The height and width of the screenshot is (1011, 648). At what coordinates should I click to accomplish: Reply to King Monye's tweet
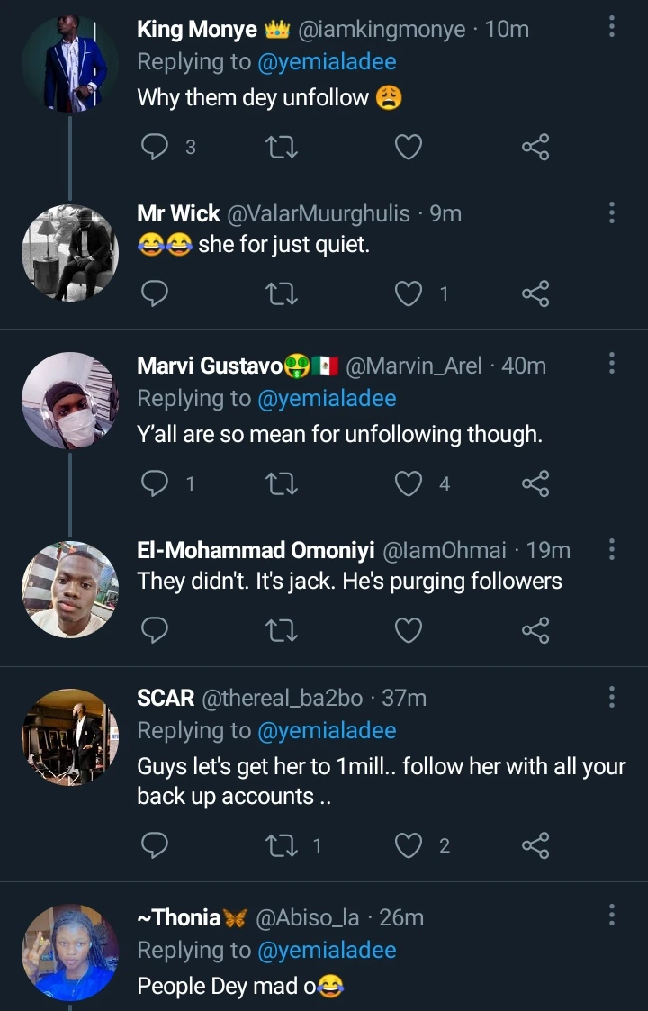(156, 147)
